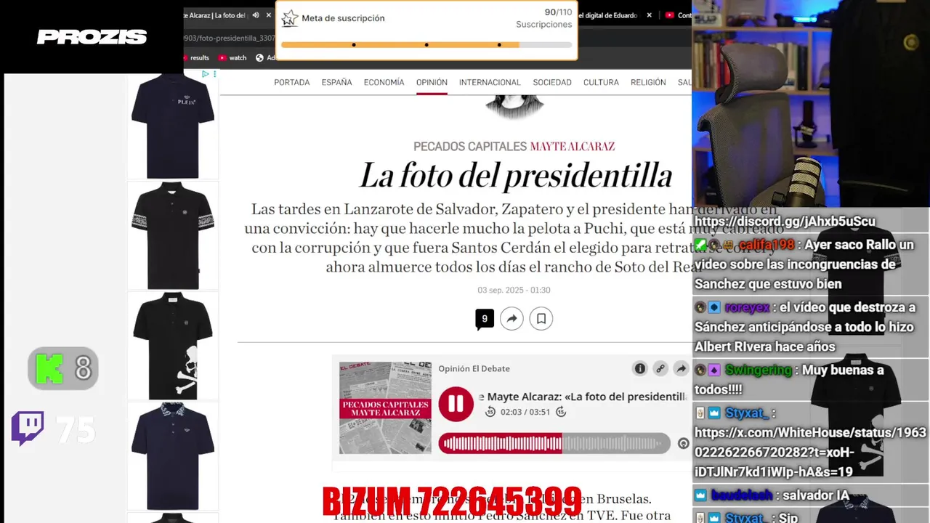Open the discord.gg link in chat
The width and height of the screenshot is (930, 523).
785,221
